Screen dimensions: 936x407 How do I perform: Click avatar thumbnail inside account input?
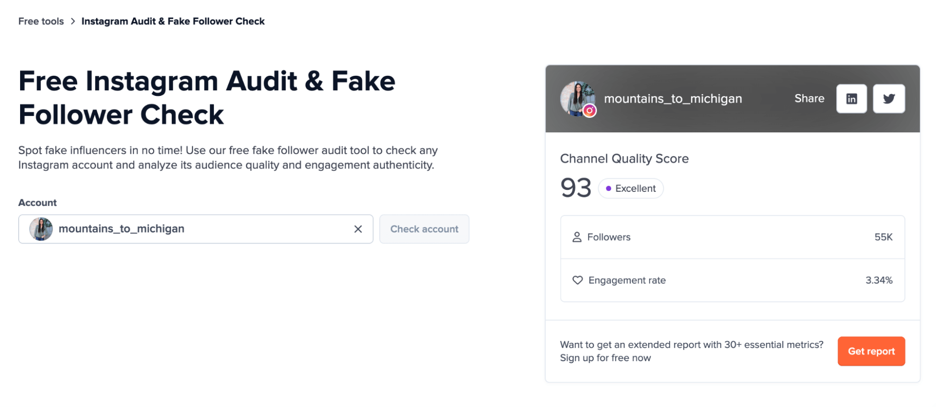41,229
